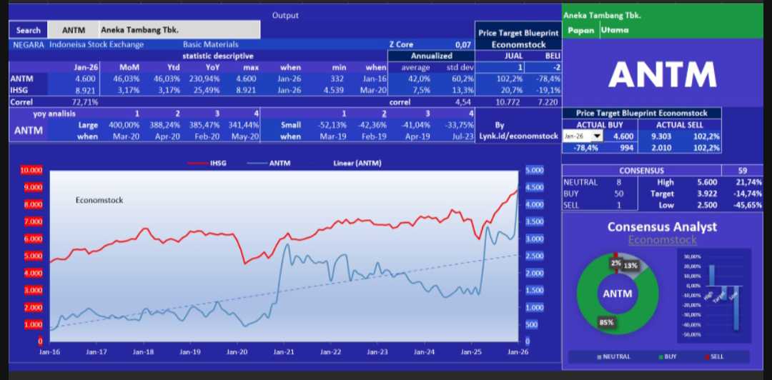Viewport: 772px width, 380px height.
Task: Click the Economstock link under Consensus Analyst
Action: 662,240
